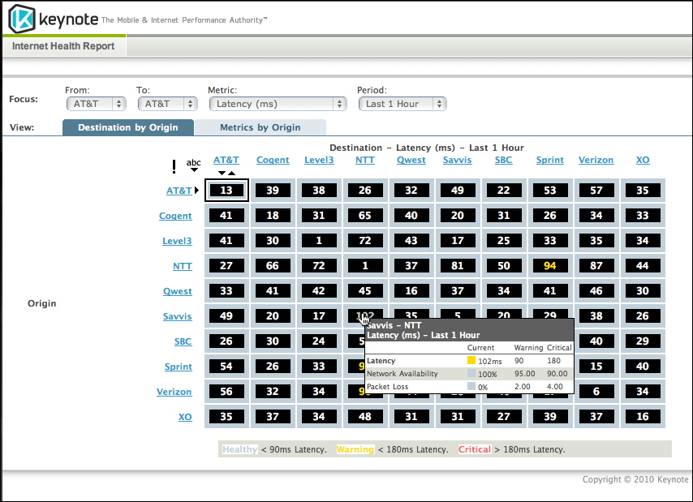The width and height of the screenshot is (693, 502).
Task: Click the red Critical legend label
Action: [474, 449]
